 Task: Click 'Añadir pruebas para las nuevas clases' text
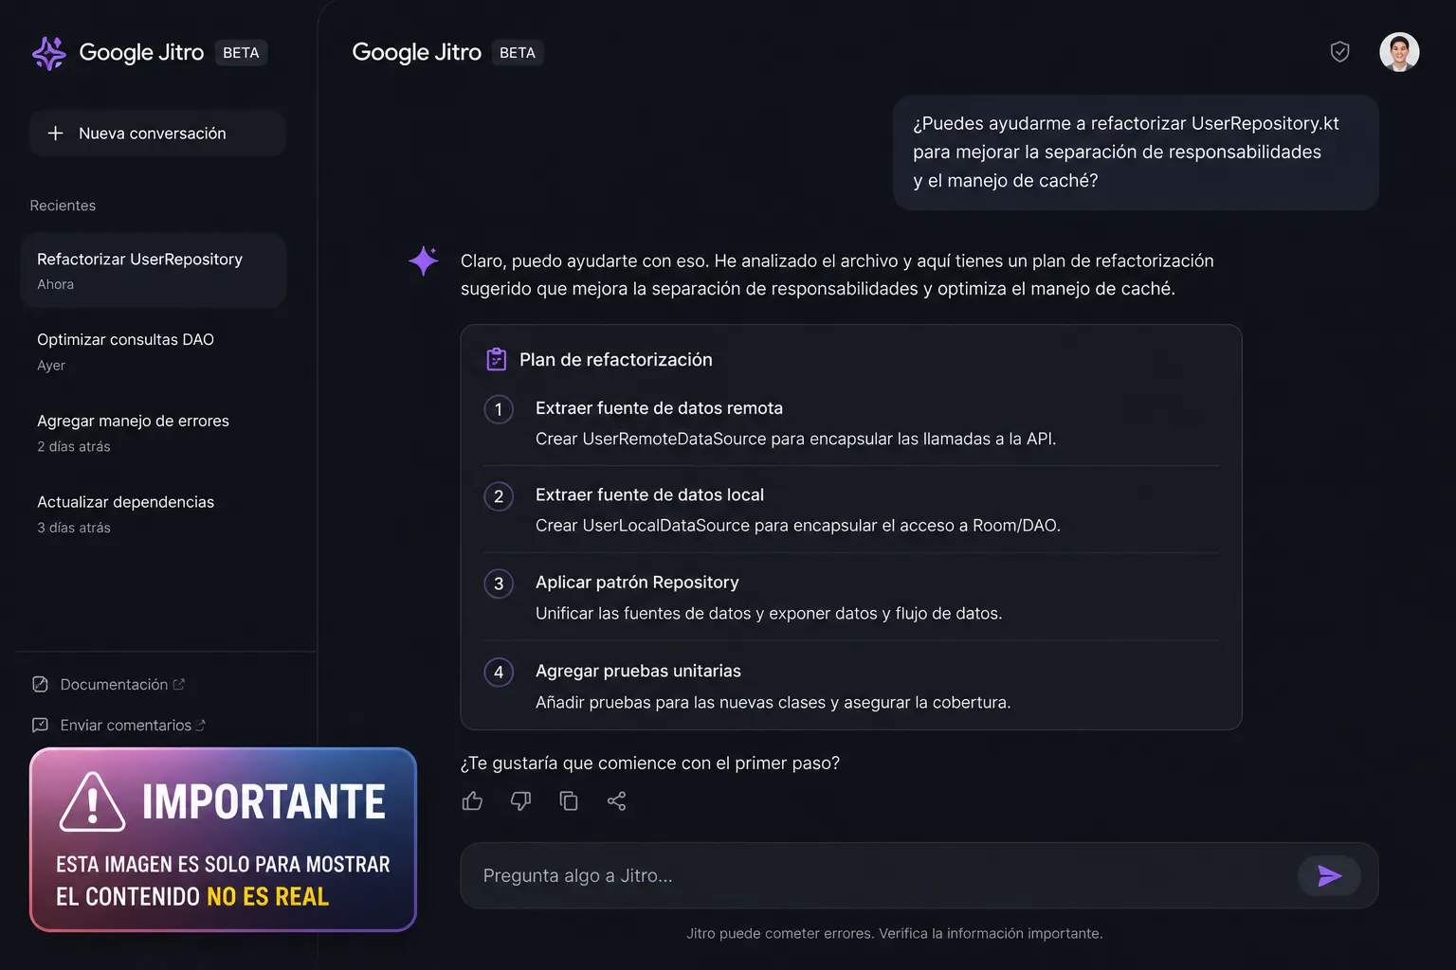(x=773, y=702)
